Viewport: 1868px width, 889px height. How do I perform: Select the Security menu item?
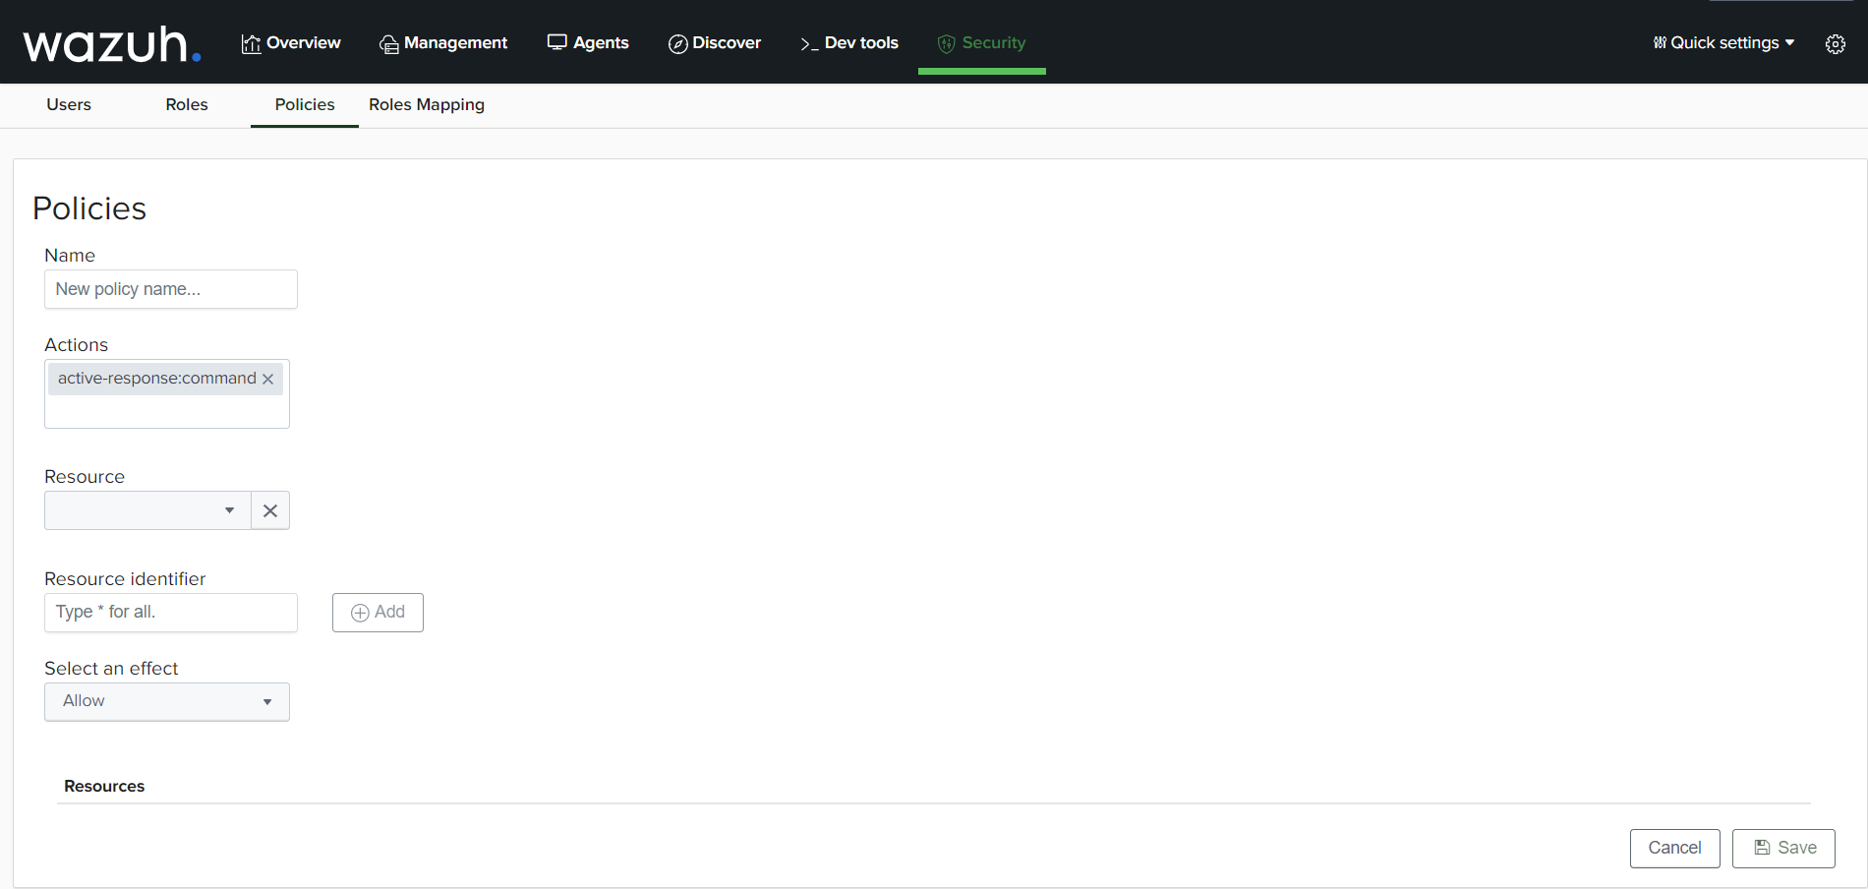(x=981, y=43)
